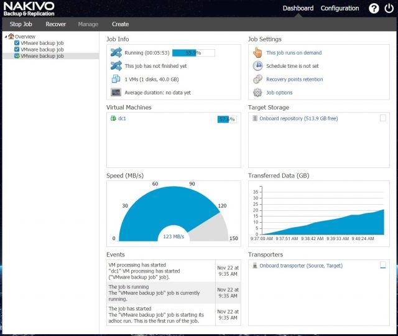Click the 123 MB/s speed gauge
The image size is (398, 336).
174,213
